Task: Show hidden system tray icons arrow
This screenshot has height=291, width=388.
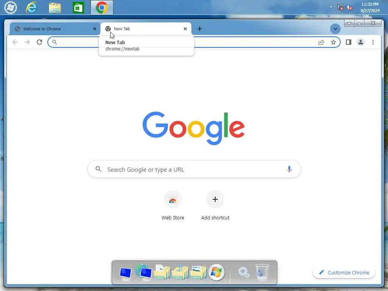Action: click(331, 7)
